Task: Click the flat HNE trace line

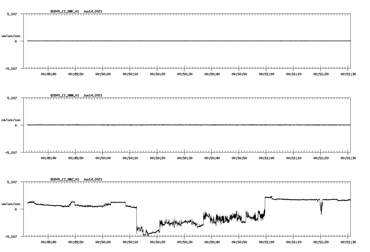Action: [x=189, y=41]
